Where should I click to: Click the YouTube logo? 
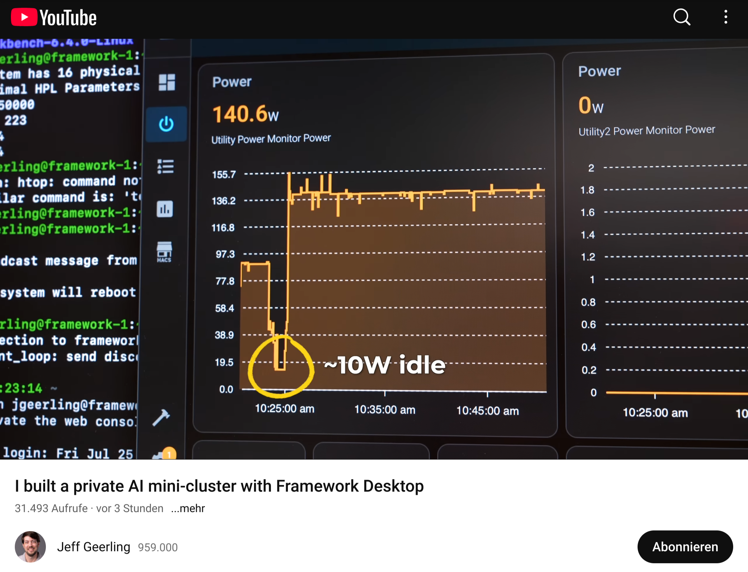click(x=54, y=18)
